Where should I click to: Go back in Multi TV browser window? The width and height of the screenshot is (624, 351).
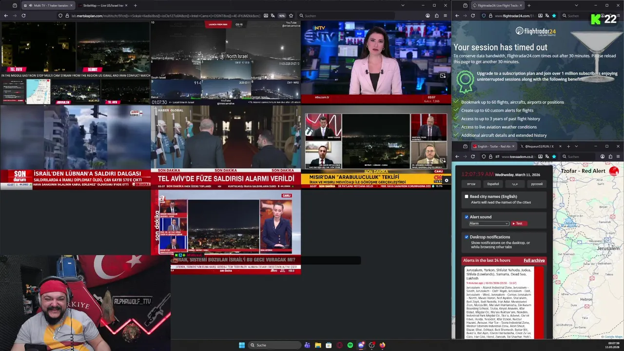[6, 16]
